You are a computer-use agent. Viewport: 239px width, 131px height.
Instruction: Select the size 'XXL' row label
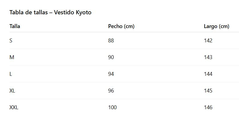14,107
